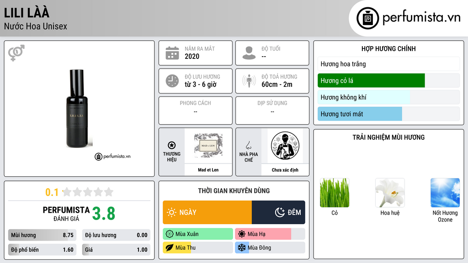Click the Giá 1.00 score bar
Viewport: 468px width, 263px height.
116,250
